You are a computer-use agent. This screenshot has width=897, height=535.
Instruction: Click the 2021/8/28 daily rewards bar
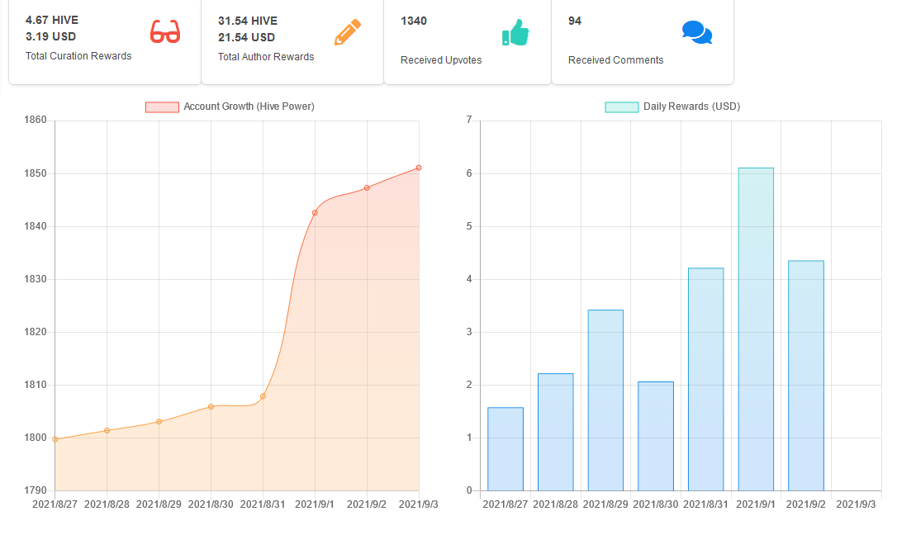(x=556, y=432)
